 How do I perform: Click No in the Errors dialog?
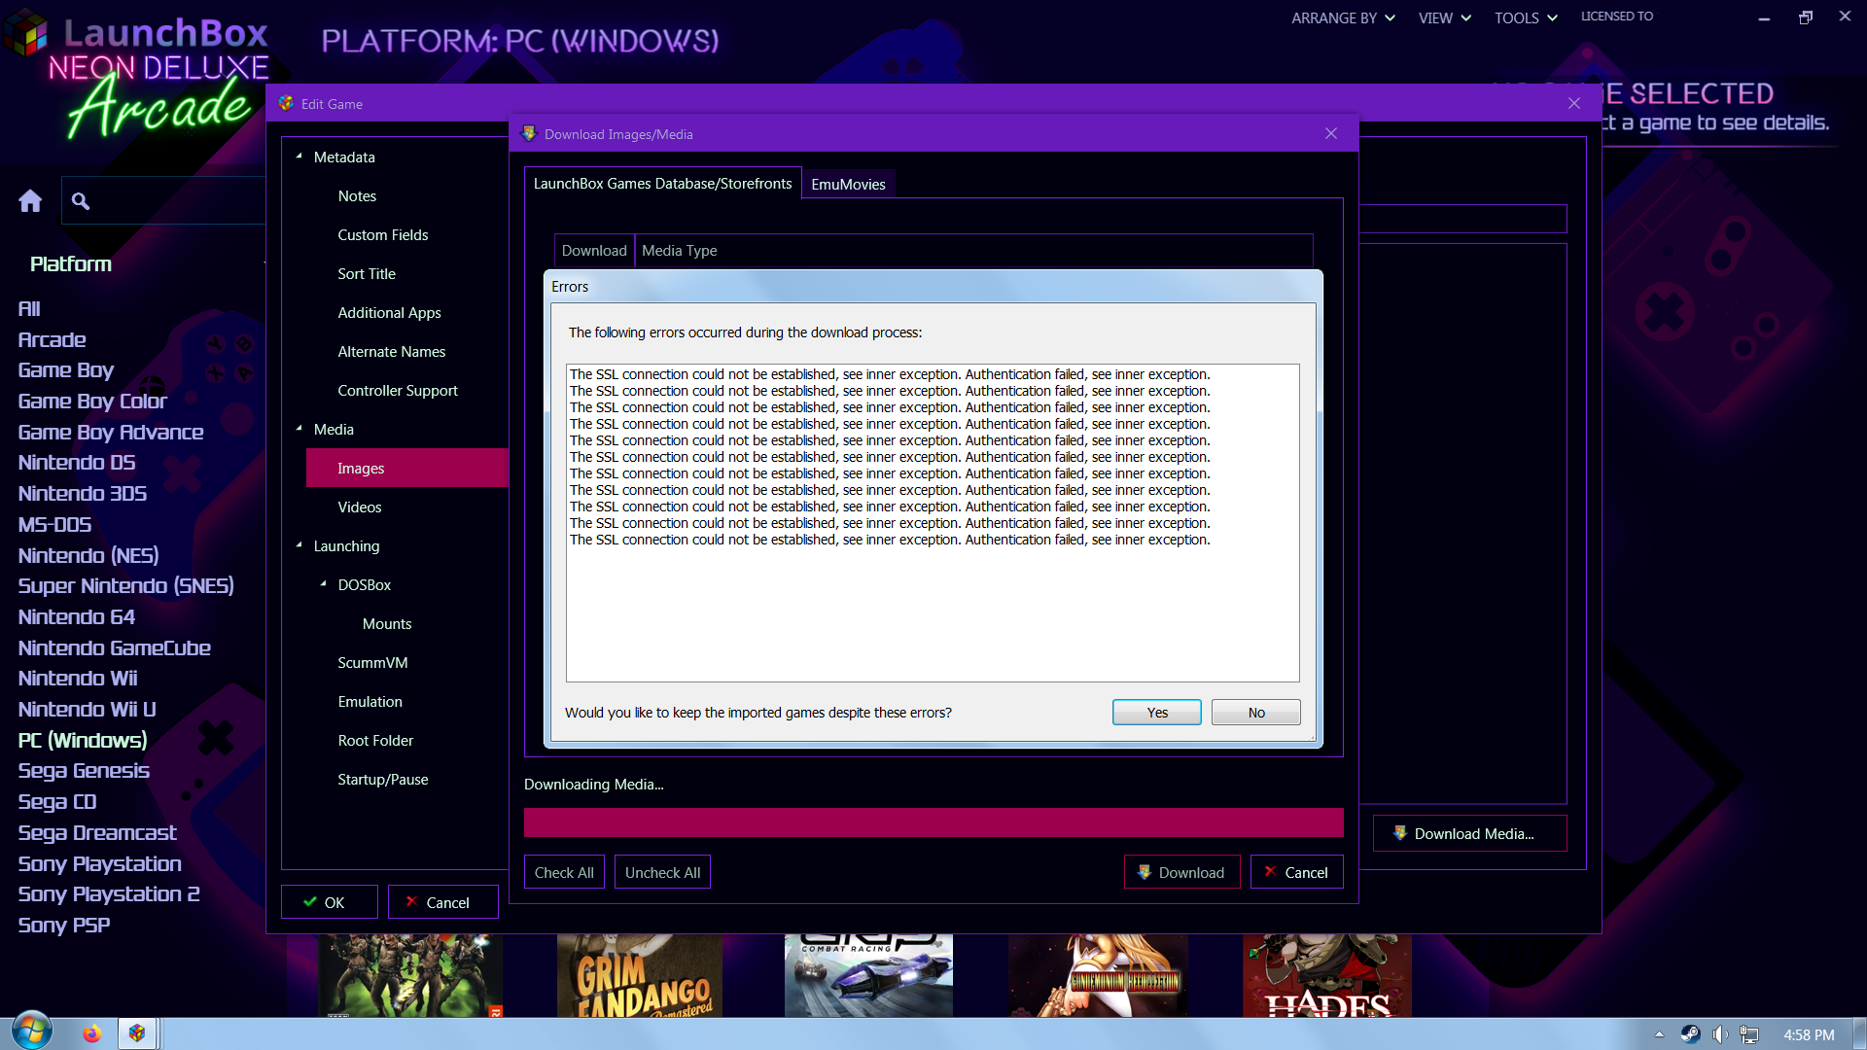pyautogui.click(x=1256, y=713)
